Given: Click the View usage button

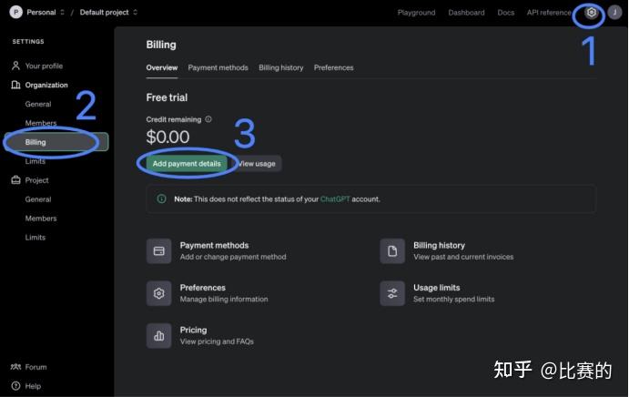Looking at the screenshot, I should click(257, 163).
